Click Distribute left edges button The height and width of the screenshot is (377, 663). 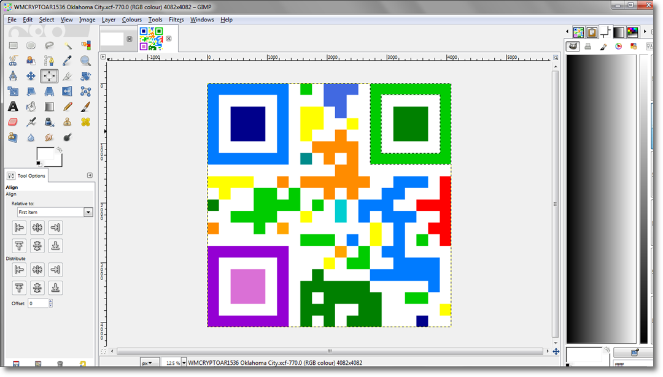19,269
